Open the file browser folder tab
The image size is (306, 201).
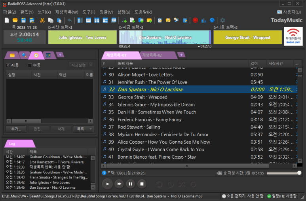click(x=12, y=55)
